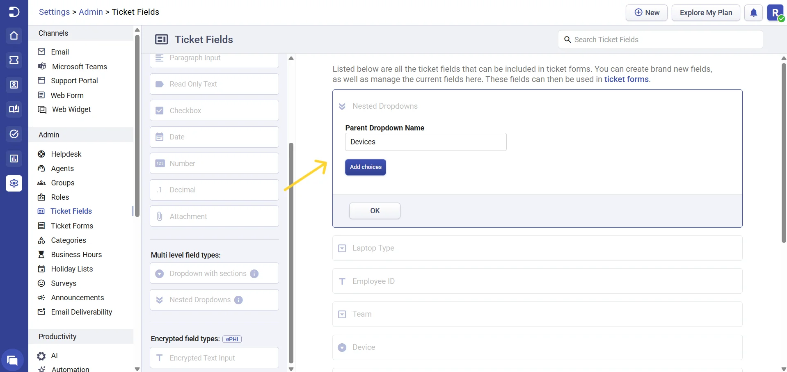Click the Helpdesk icon in Admin
The height and width of the screenshot is (372, 787).
coord(41,154)
